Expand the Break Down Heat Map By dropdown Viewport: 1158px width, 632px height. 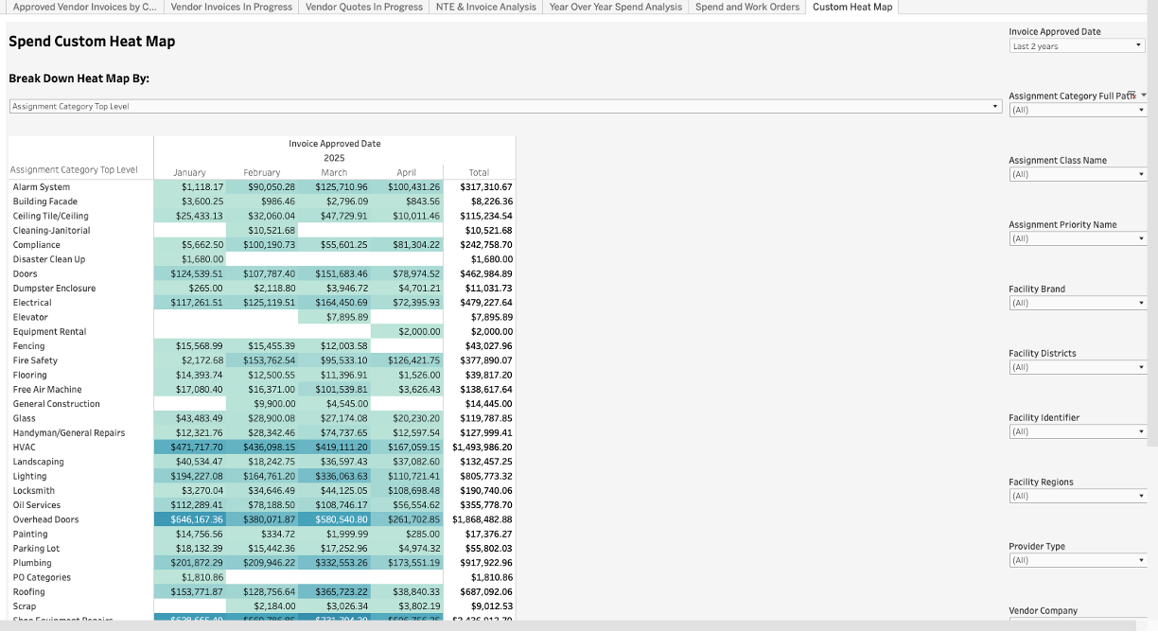[x=505, y=107]
